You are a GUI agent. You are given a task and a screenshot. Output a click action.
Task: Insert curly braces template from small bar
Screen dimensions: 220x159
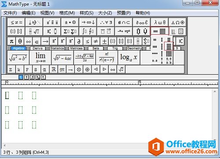click(x=129, y=41)
